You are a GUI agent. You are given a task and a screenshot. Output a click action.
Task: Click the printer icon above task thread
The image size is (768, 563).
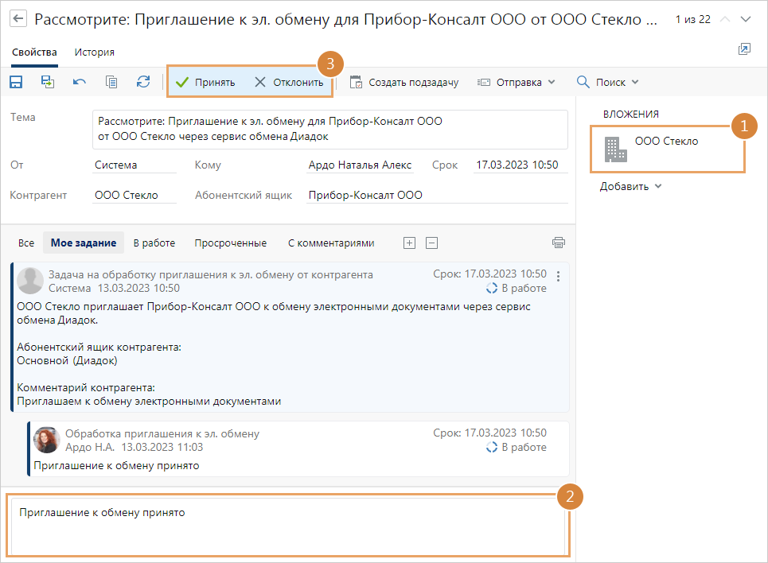point(559,243)
